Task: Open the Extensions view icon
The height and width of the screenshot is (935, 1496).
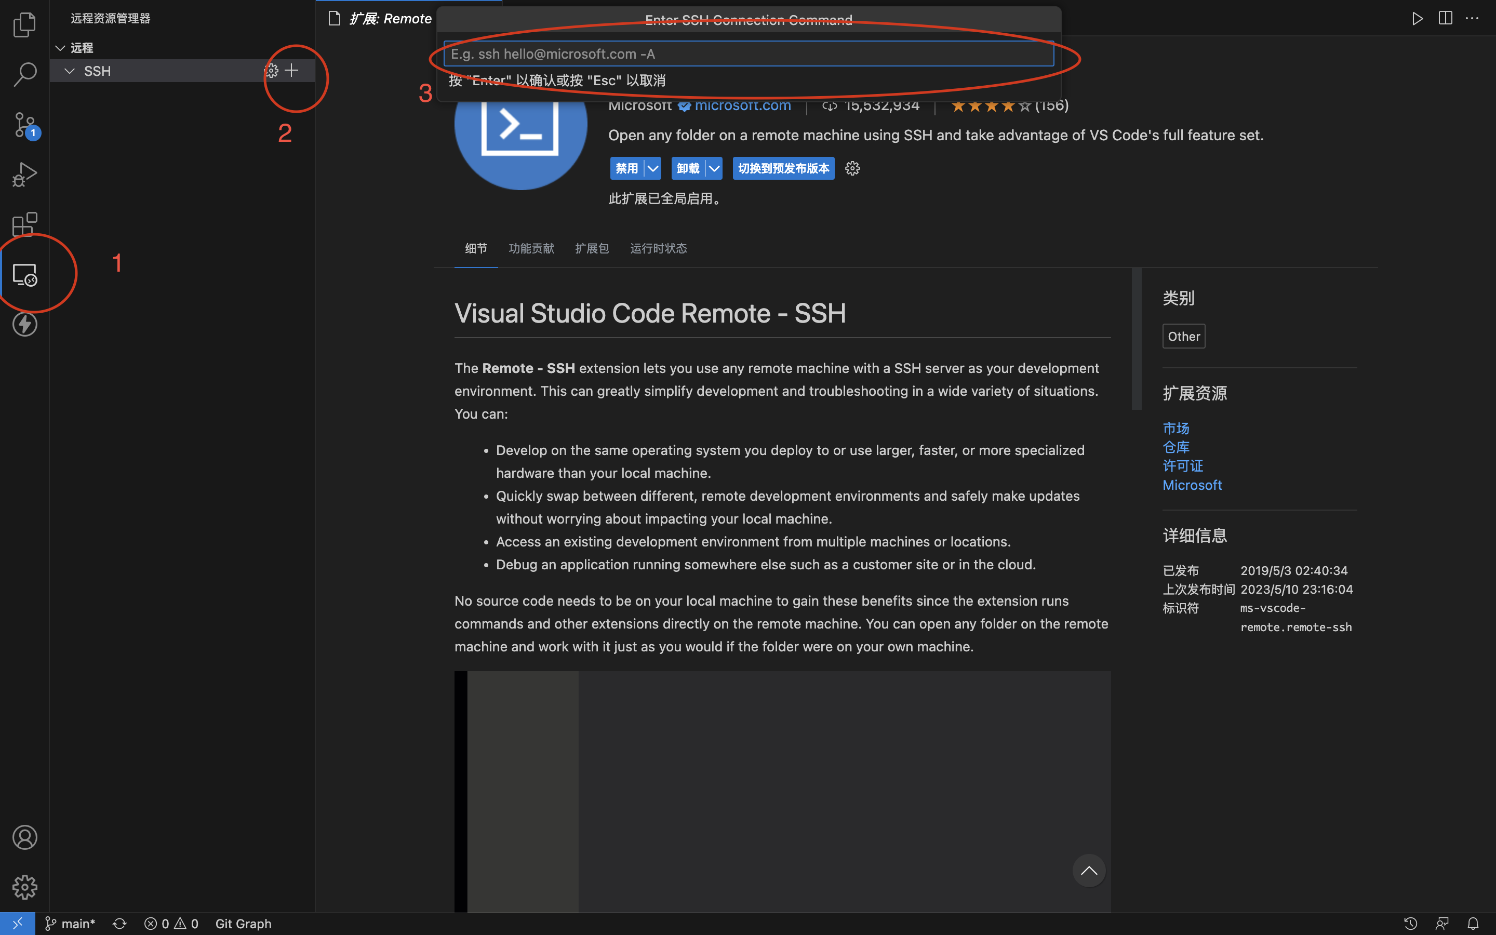Action: 25,224
